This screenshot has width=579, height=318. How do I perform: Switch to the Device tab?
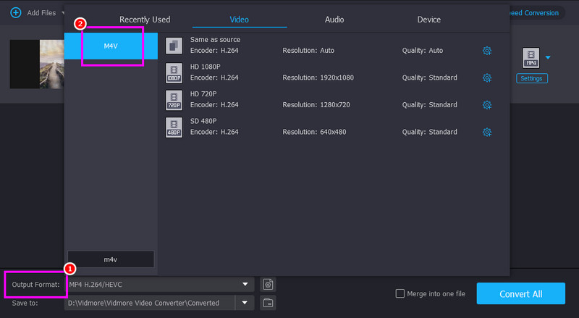click(x=428, y=20)
